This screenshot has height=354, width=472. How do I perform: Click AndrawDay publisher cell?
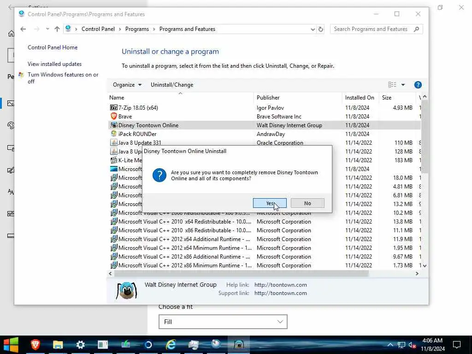tap(271, 134)
